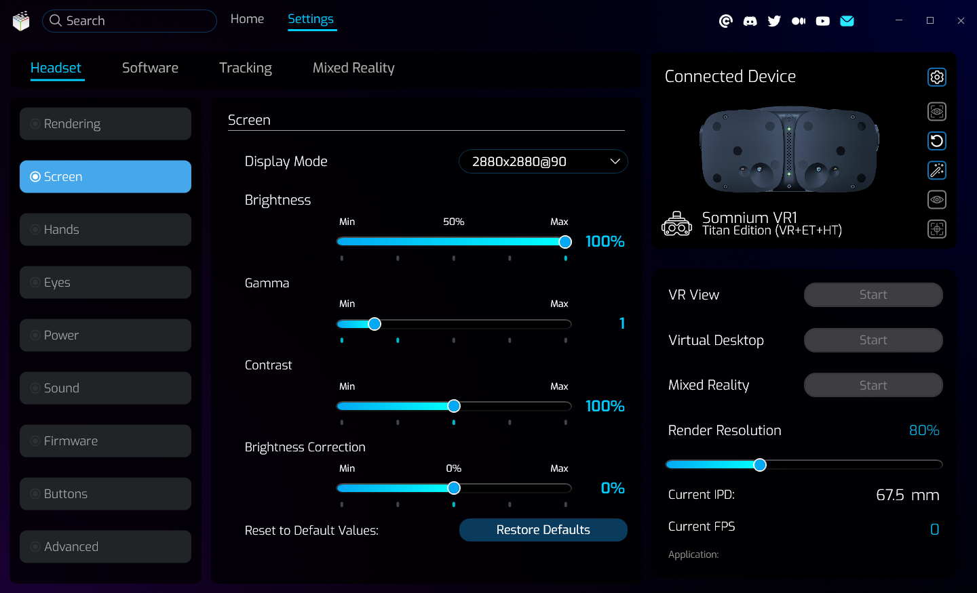The width and height of the screenshot is (977, 593).
Task: Click the Brightness Correction 0% value
Action: pos(613,488)
